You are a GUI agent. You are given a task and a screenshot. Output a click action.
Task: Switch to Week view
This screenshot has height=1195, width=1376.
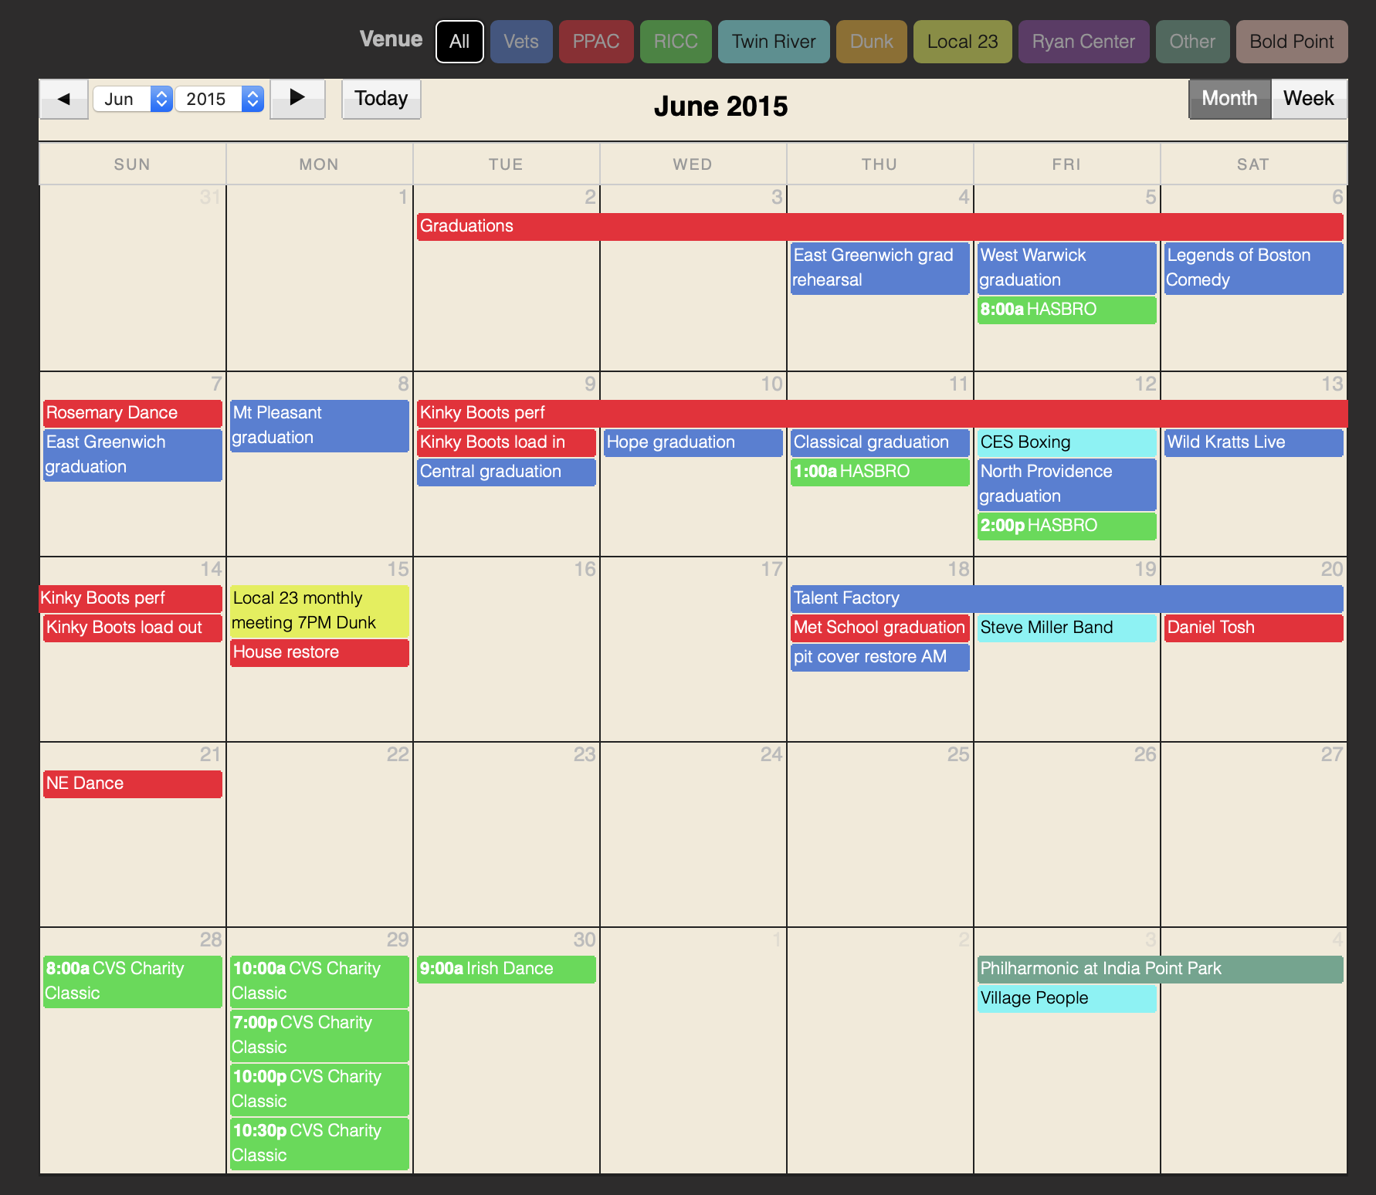pos(1308,99)
